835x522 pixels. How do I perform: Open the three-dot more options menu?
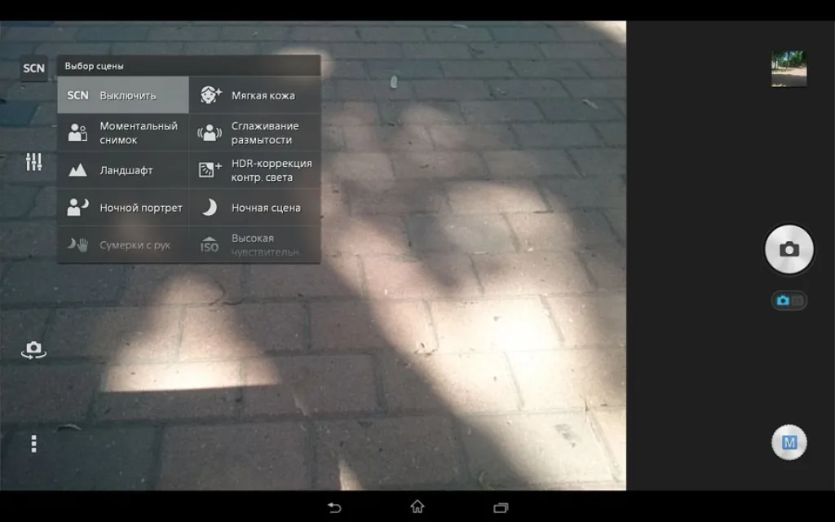(x=33, y=444)
